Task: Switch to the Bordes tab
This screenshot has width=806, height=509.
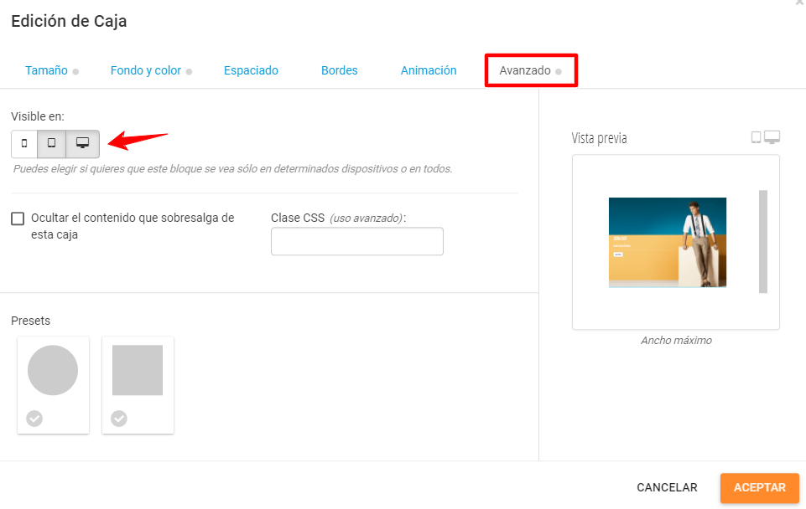Action: [x=340, y=70]
